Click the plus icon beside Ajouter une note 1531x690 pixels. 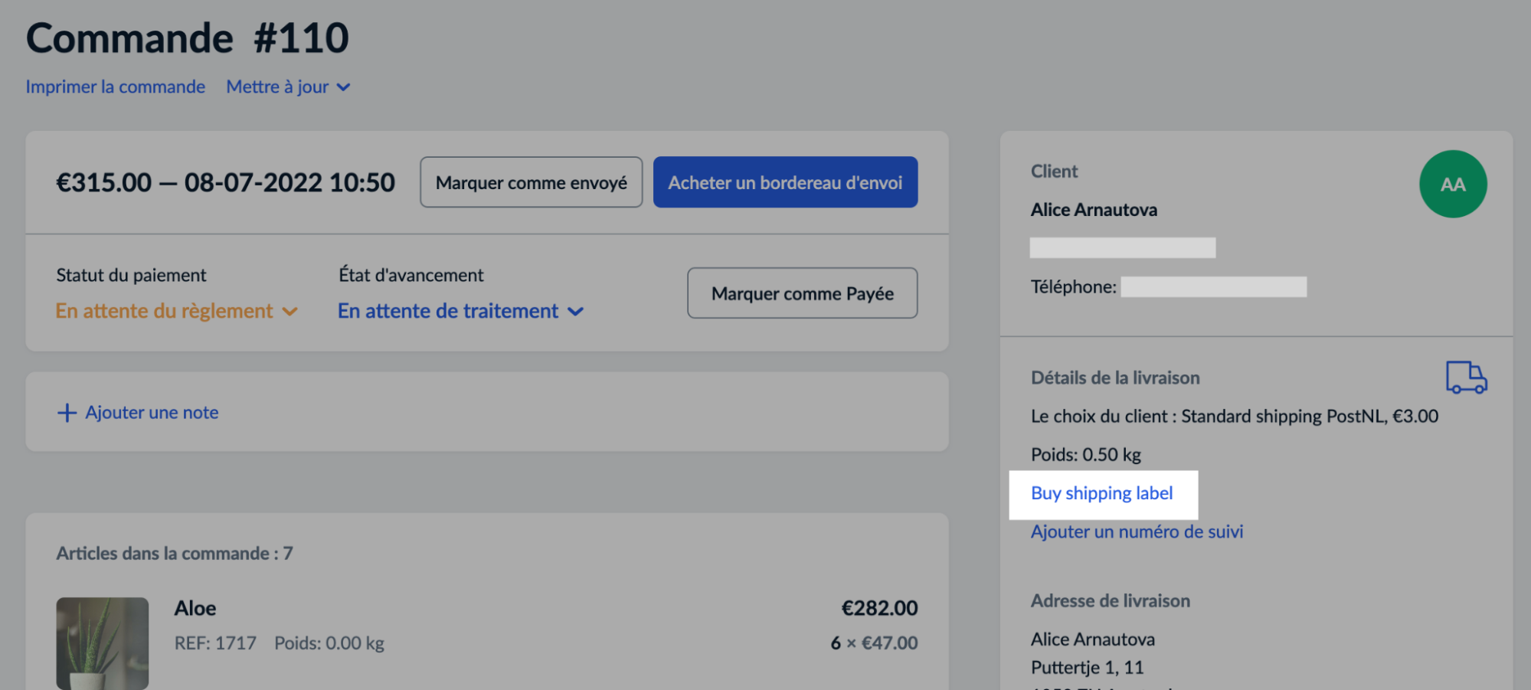(67, 413)
